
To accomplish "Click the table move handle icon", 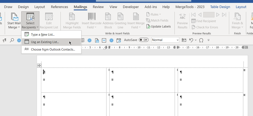I will pyautogui.click(x=39, y=65).
